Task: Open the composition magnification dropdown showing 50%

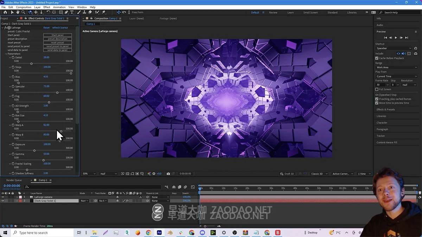Action: point(89,173)
